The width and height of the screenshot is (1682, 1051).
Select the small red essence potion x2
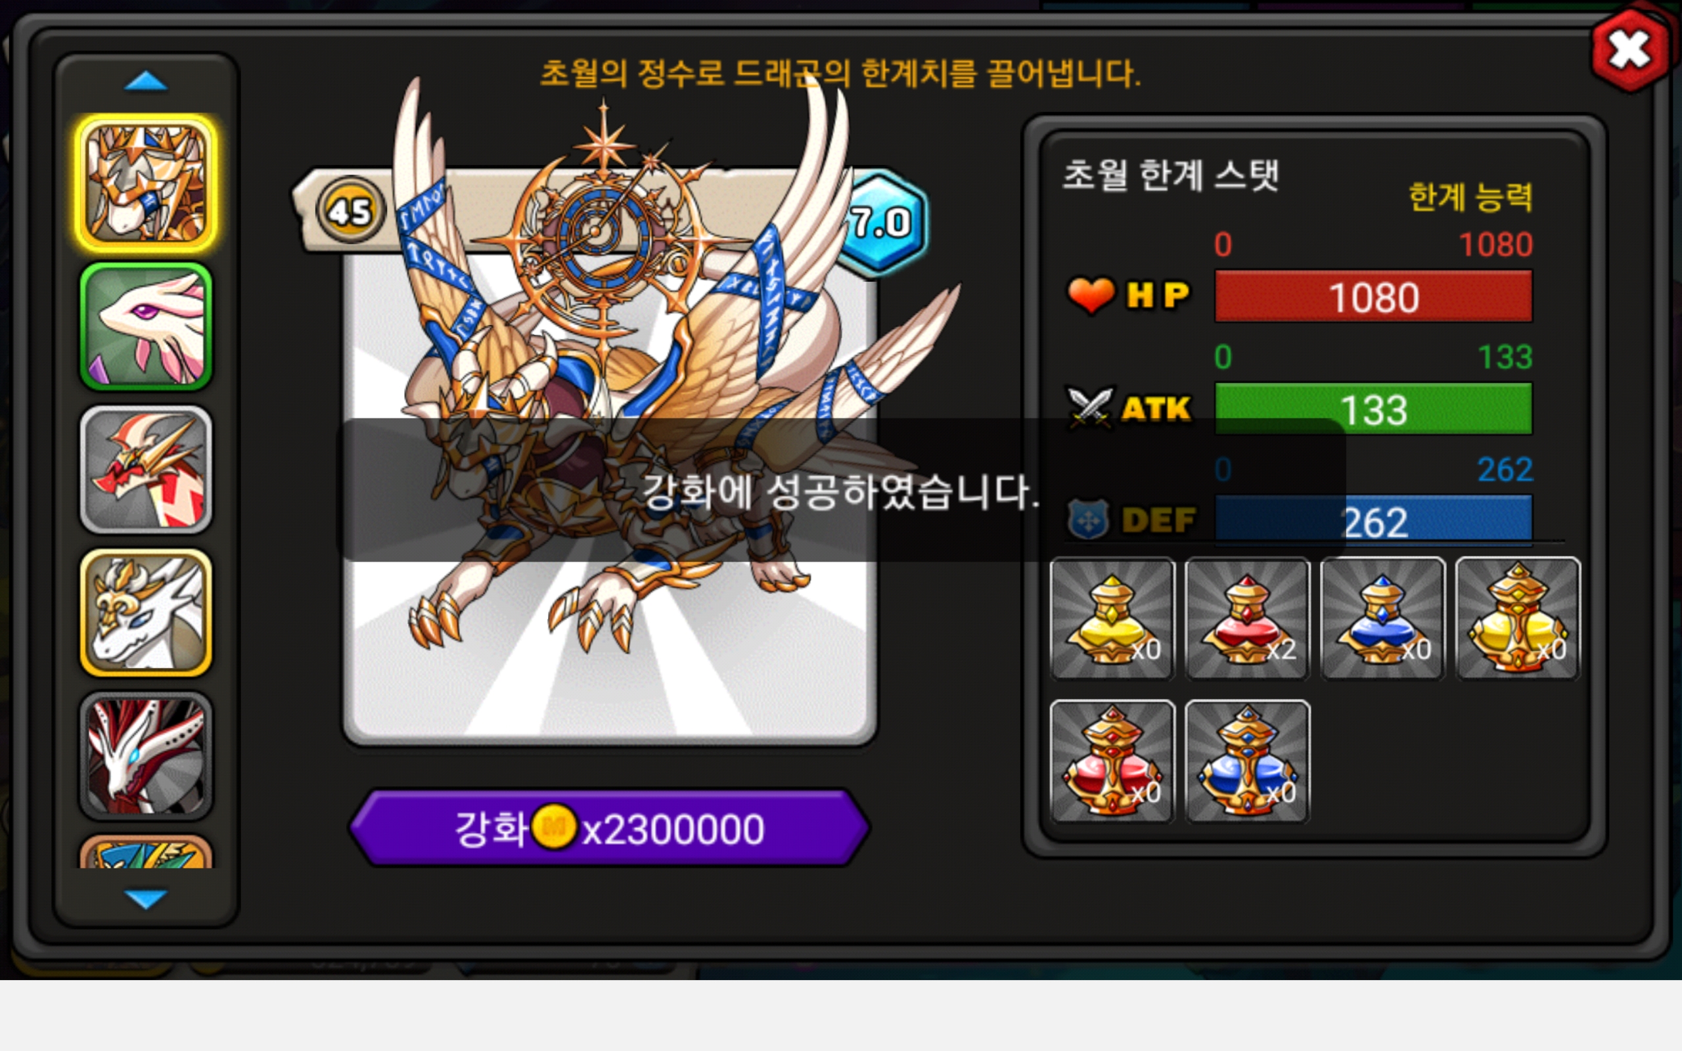1247,618
